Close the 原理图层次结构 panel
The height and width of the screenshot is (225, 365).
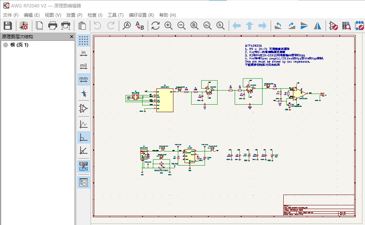click(72, 36)
